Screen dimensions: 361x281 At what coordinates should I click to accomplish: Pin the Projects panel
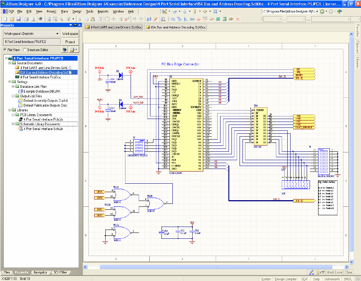[75, 25]
